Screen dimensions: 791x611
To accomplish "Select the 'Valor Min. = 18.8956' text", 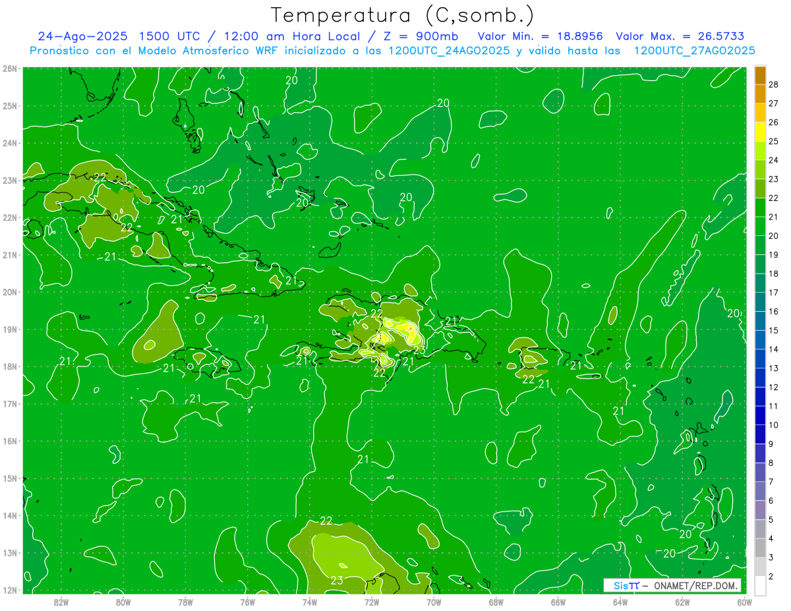I will coord(541,36).
